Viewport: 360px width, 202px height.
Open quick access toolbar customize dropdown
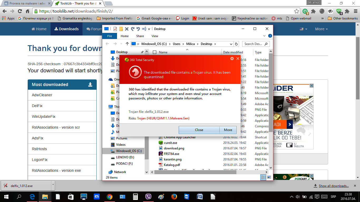(x=149, y=29)
